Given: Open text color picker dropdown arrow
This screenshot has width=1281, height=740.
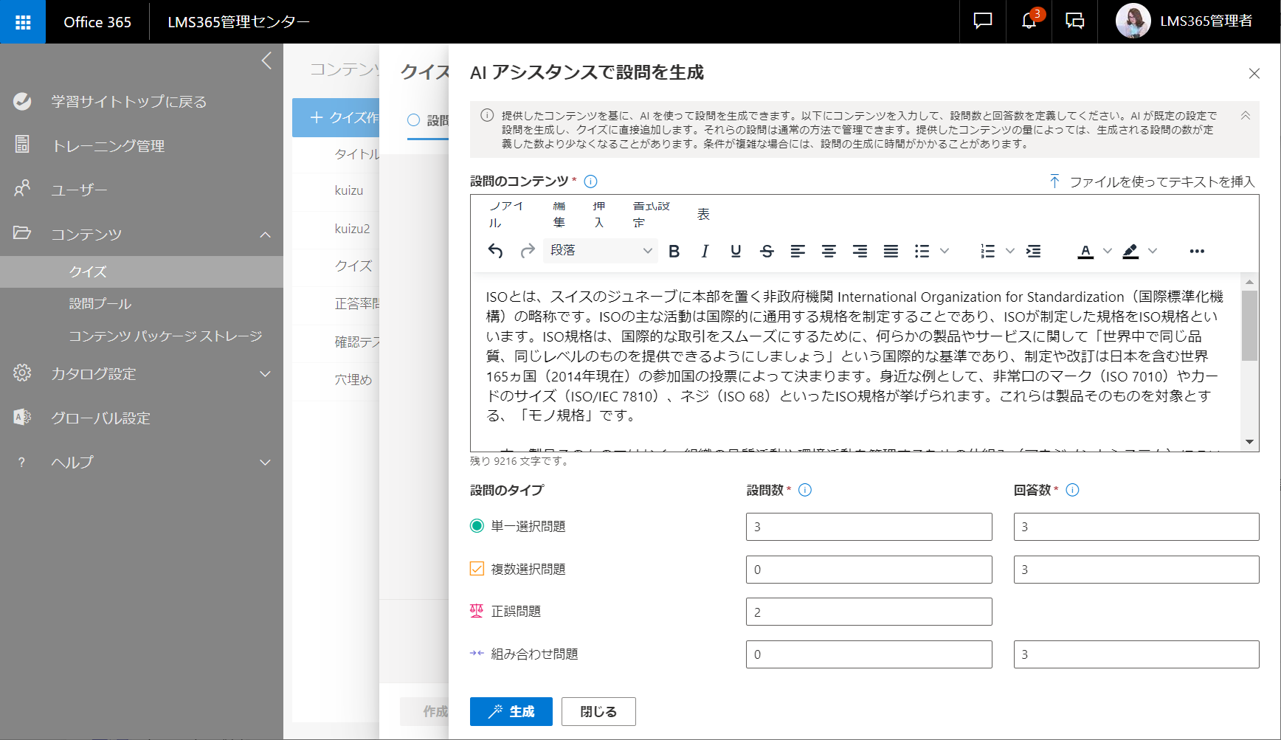Looking at the screenshot, I should 1107,251.
